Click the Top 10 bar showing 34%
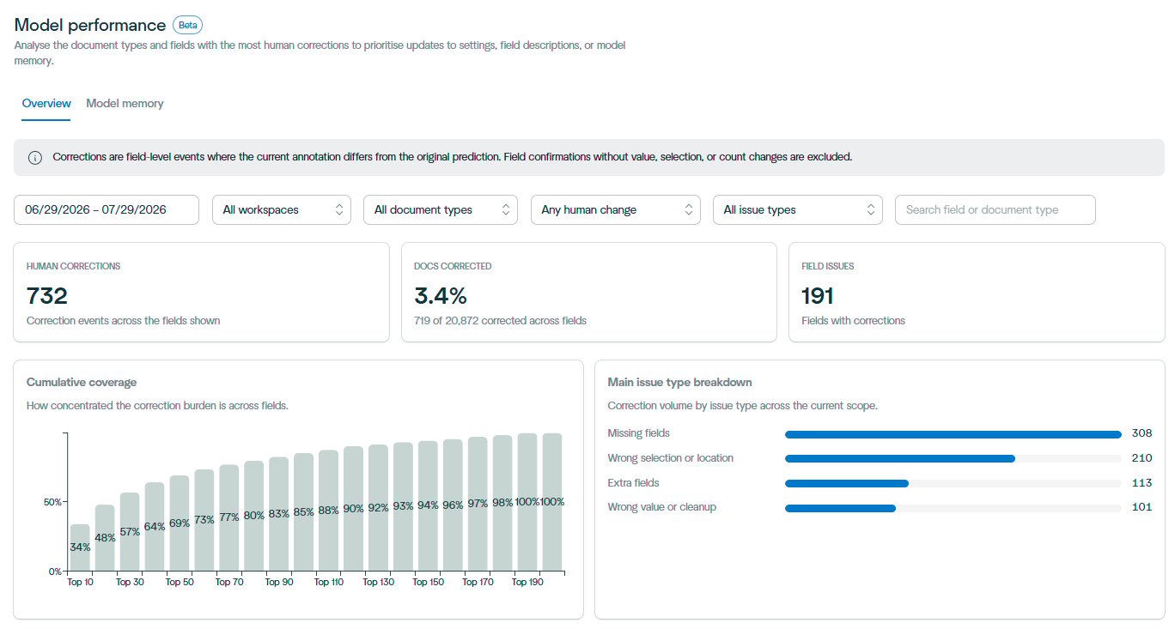The image size is (1175, 629). tap(80, 547)
